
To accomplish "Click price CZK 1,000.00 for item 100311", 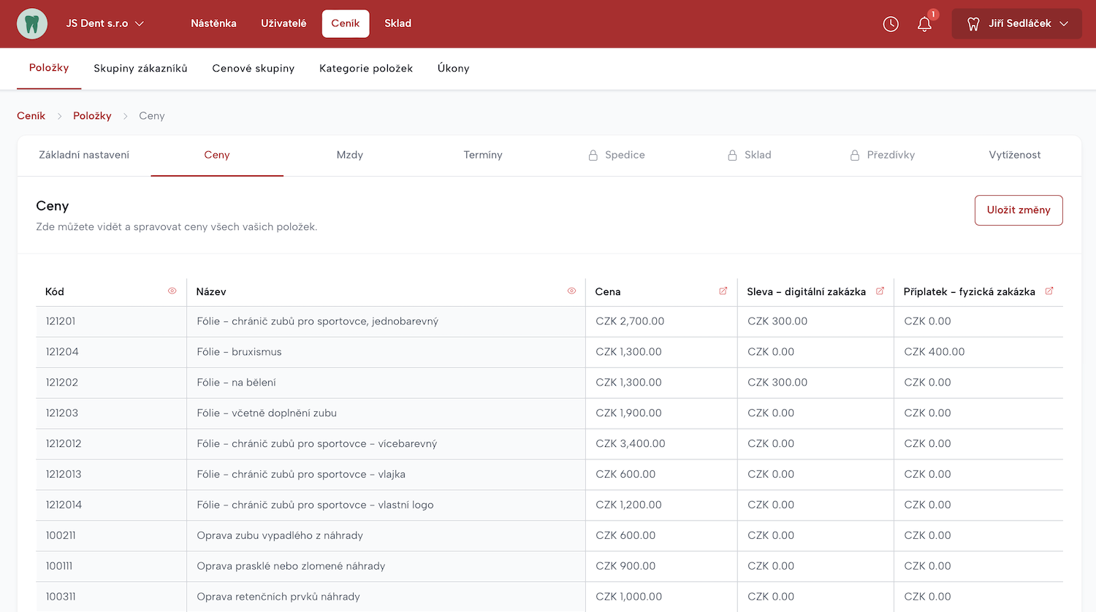I will coord(629,597).
